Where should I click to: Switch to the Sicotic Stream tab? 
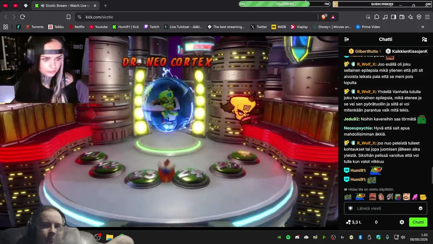point(66,6)
